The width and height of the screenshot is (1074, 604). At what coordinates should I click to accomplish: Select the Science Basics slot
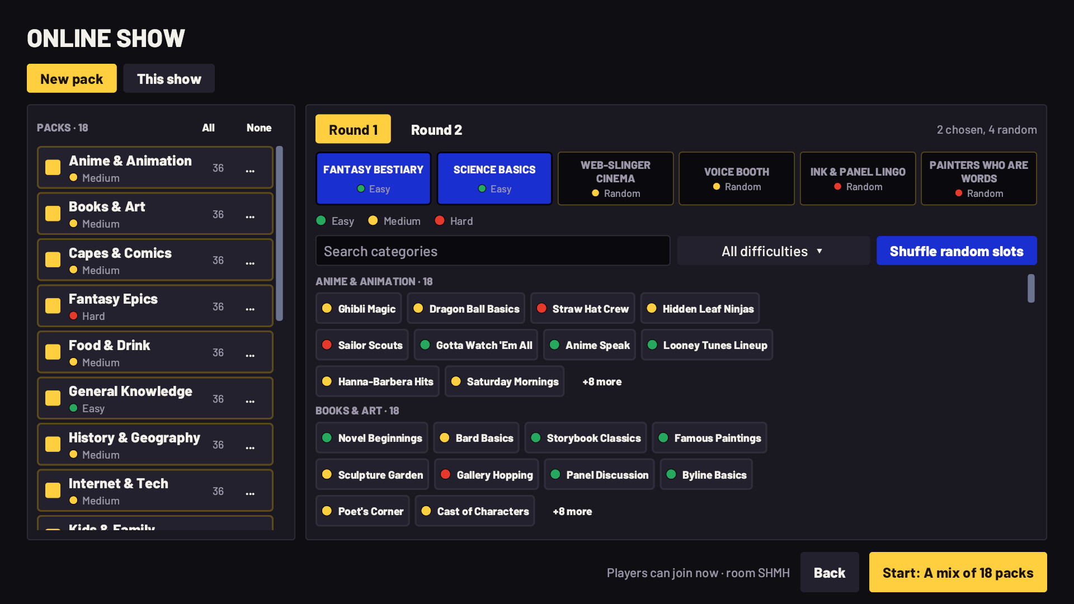coord(494,179)
